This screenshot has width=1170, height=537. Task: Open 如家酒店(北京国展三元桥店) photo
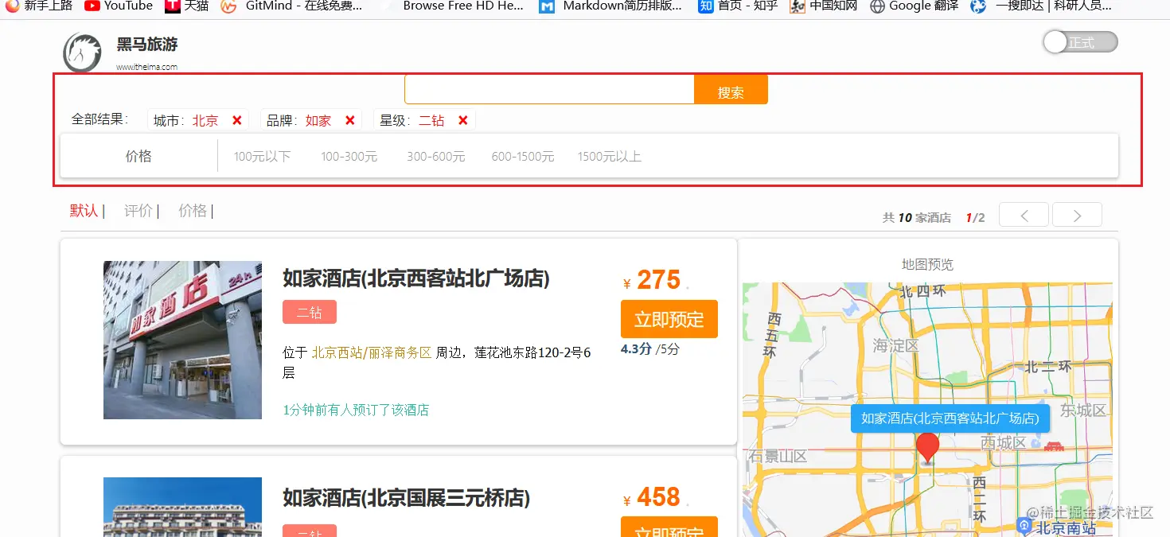click(182, 507)
